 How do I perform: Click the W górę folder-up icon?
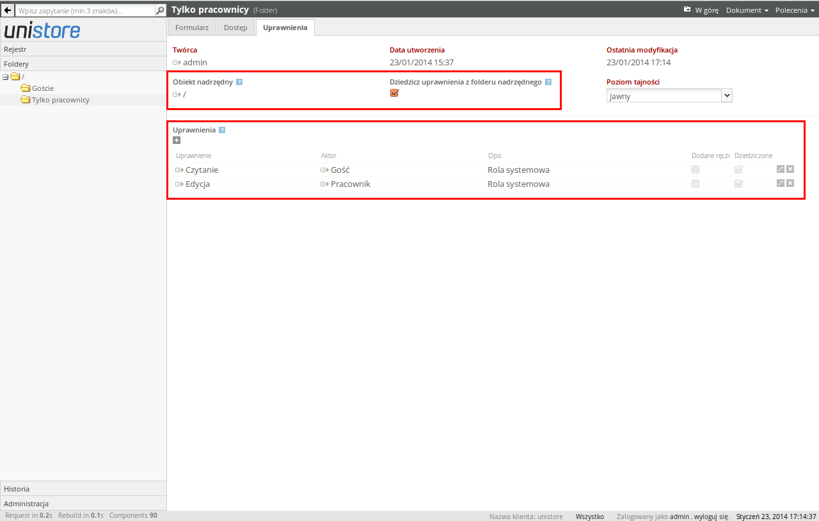click(x=687, y=10)
